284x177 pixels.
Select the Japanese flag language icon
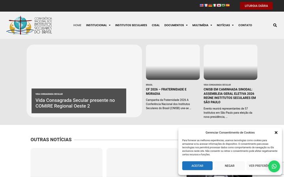point(219,5)
